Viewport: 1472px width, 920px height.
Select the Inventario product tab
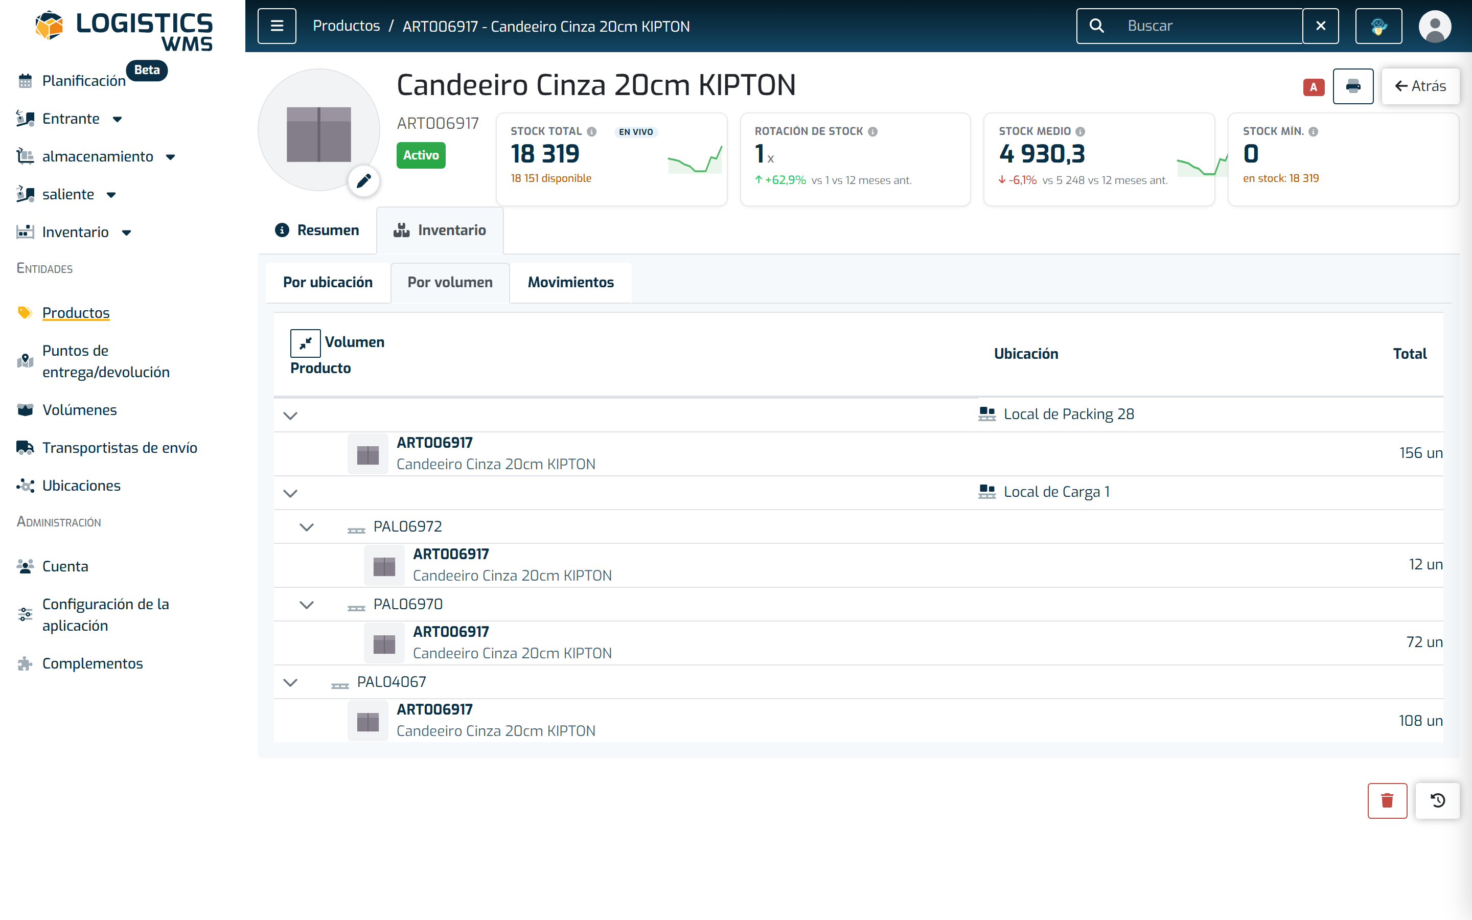point(440,230)
